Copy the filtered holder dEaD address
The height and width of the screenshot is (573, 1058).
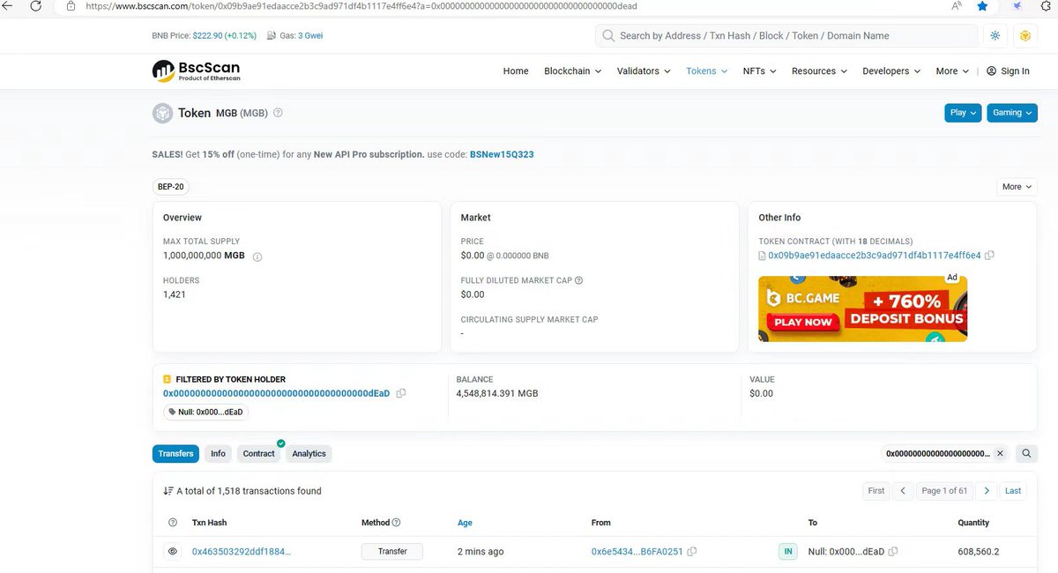401,393
